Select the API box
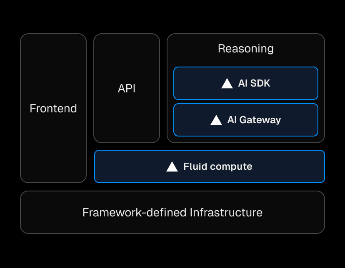The image size is (345, 268). click(127, 89)
